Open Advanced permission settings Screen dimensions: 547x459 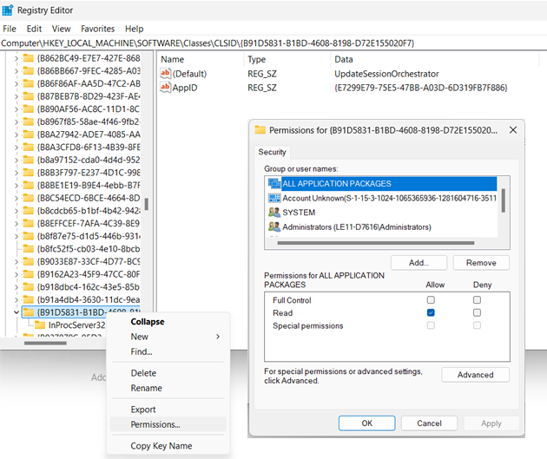(475, 375)
